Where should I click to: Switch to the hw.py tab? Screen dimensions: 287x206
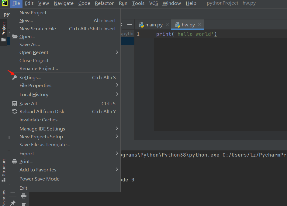point(187,25)
